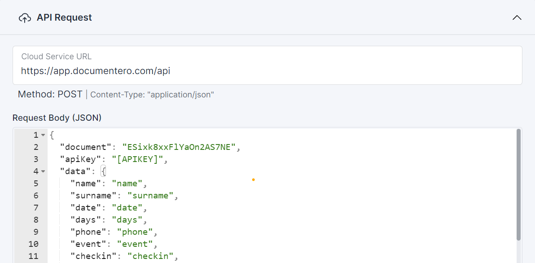Click the "checkin" value on line 11
The image size is (535, 263).
[x=150, y=256]
